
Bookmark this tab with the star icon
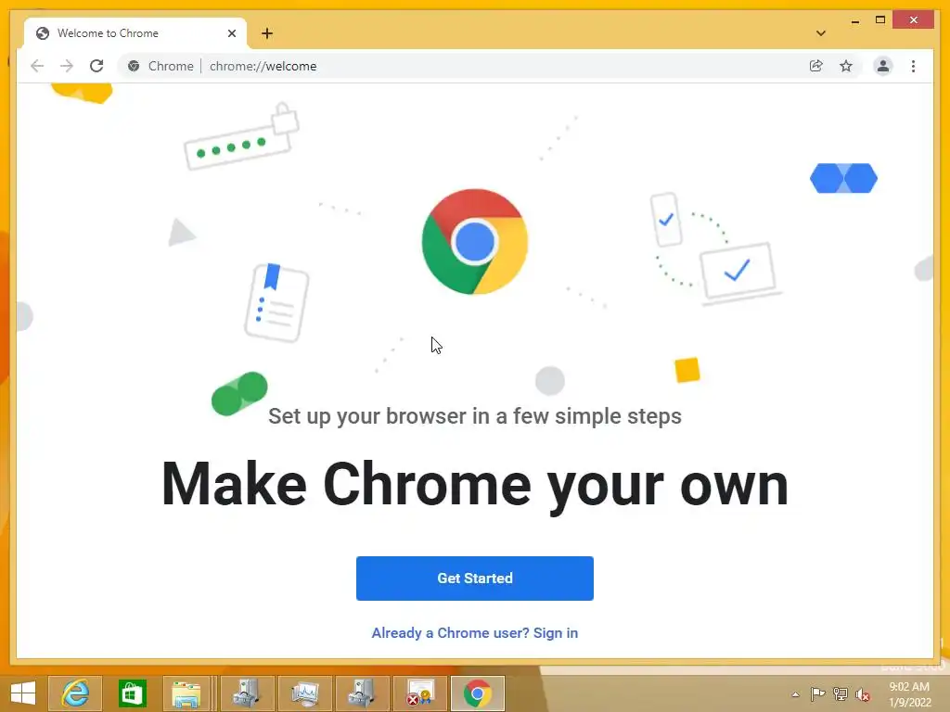[x=846, y=66]
